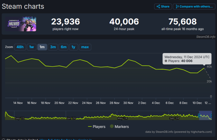The height and width of the screenshot is (140, 217).
Task: Click the 30 Nov peak on chart line
Action: click(x=129, y=60)
